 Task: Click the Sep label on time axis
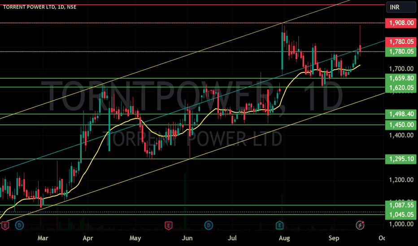334,238
